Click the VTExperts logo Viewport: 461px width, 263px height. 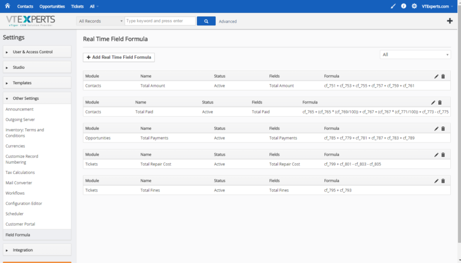click(x=30, y=21)
